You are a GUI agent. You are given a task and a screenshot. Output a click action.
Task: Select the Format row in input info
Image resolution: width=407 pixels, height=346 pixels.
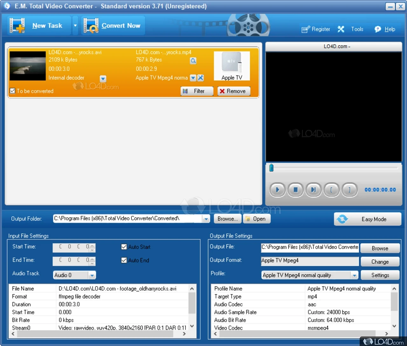click(x=99, y=296)
